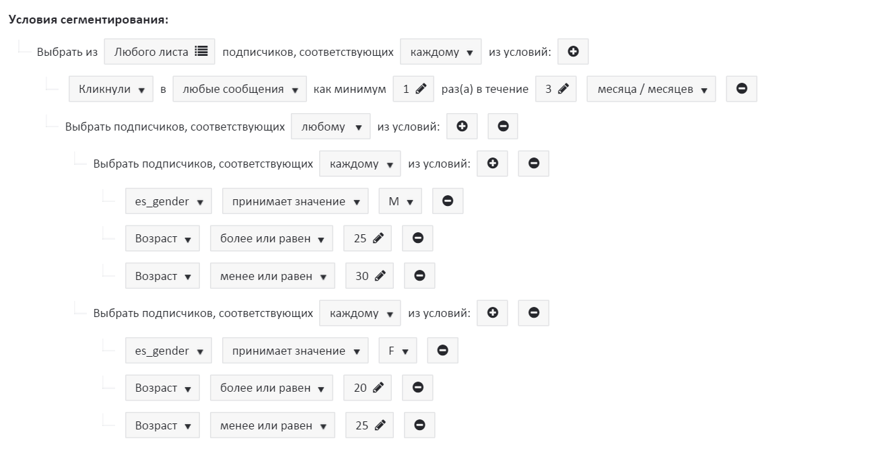
Task: Open the 'любому' match-type dropdown
Action: click(331, 127)
